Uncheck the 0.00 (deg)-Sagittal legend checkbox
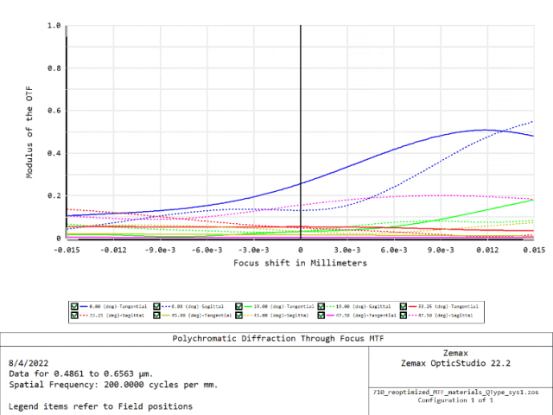The height and width of the screenshot is (415, 553). point(156,306)
